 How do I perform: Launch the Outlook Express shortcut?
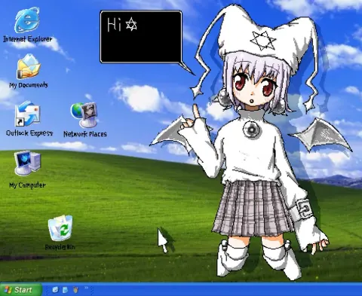(27, 114)
